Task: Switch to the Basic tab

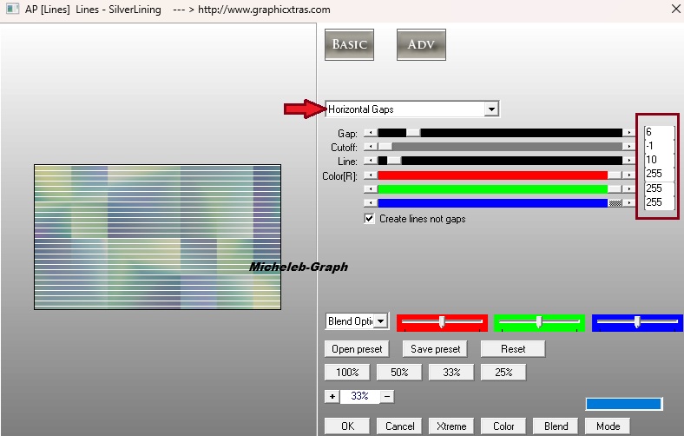Action: pyautogui.click(x=349, y=45)
